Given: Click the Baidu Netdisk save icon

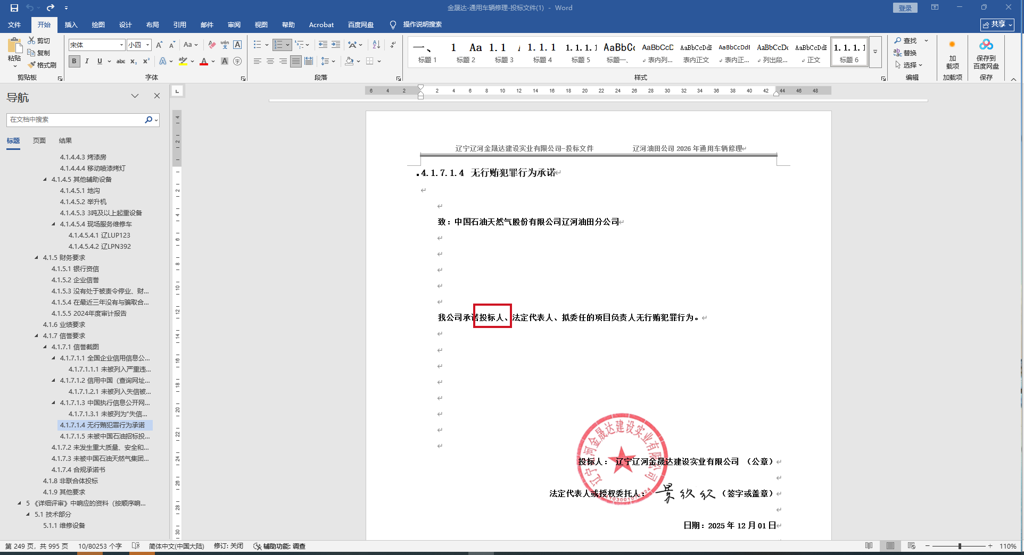Looking at the screenshot, I should [986, 45].
